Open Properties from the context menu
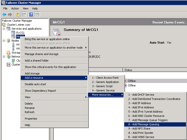The image size is (187, 140). pyautogui.click(x=31, y=119)
